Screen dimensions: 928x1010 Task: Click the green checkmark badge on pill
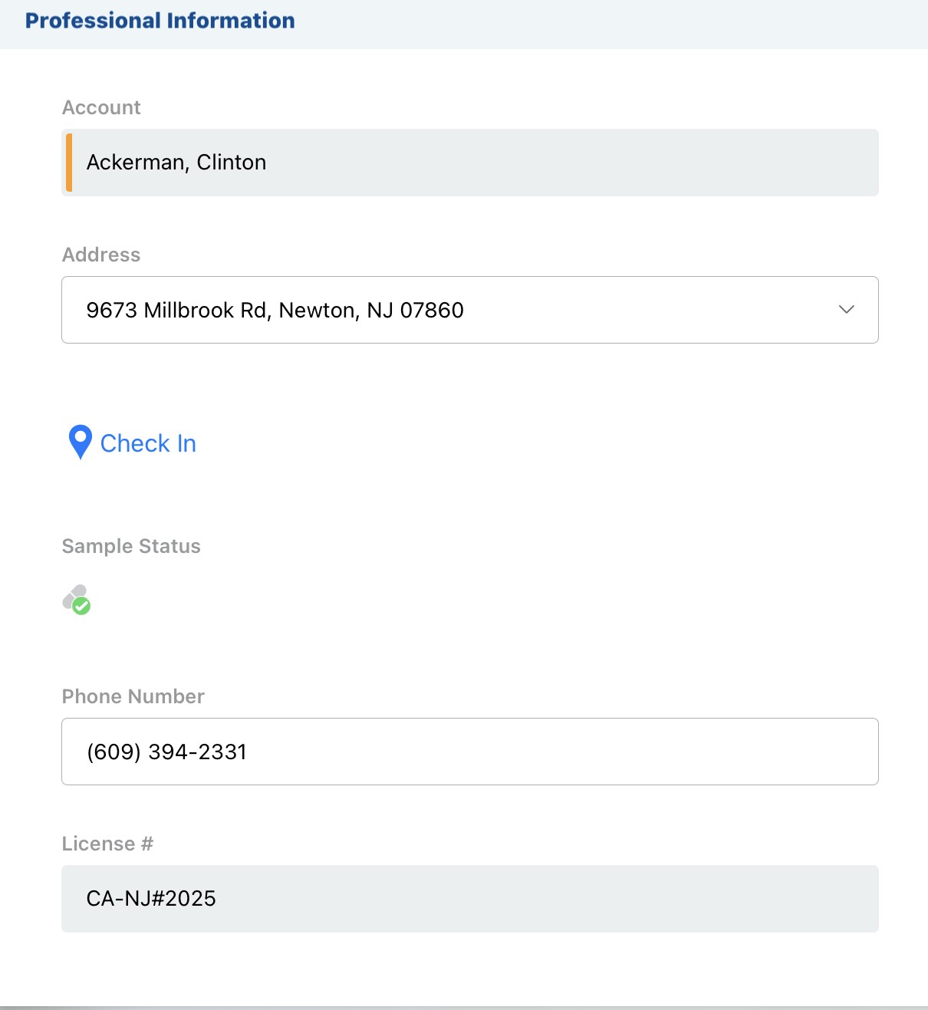point(81,606)
